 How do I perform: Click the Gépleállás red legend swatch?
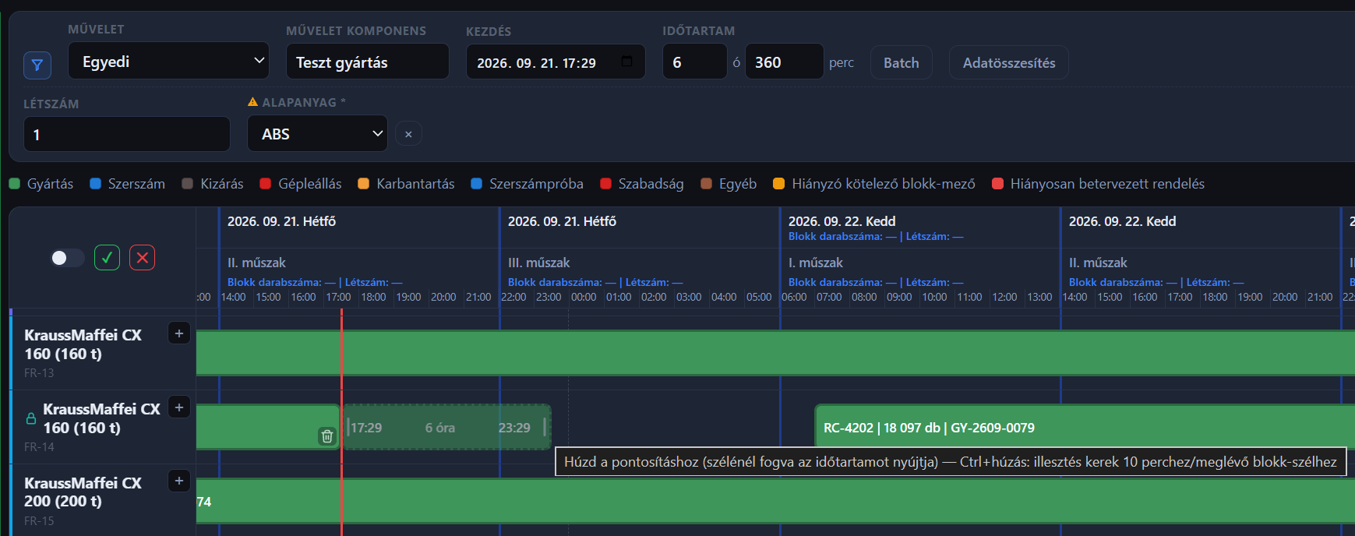[265, 184]
